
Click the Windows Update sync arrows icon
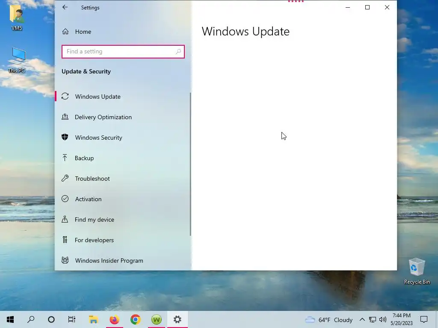pos(65,96)
